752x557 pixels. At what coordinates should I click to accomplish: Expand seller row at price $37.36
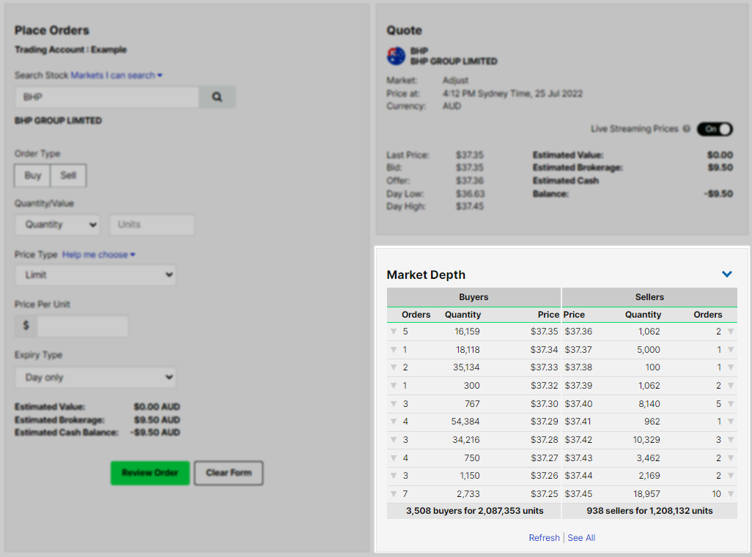(731, 332)
